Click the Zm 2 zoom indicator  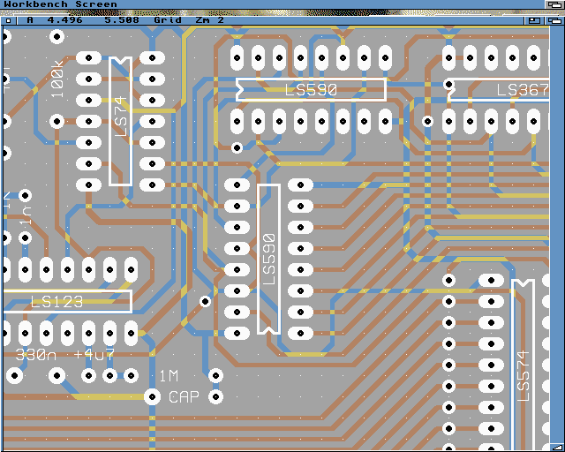209,19
